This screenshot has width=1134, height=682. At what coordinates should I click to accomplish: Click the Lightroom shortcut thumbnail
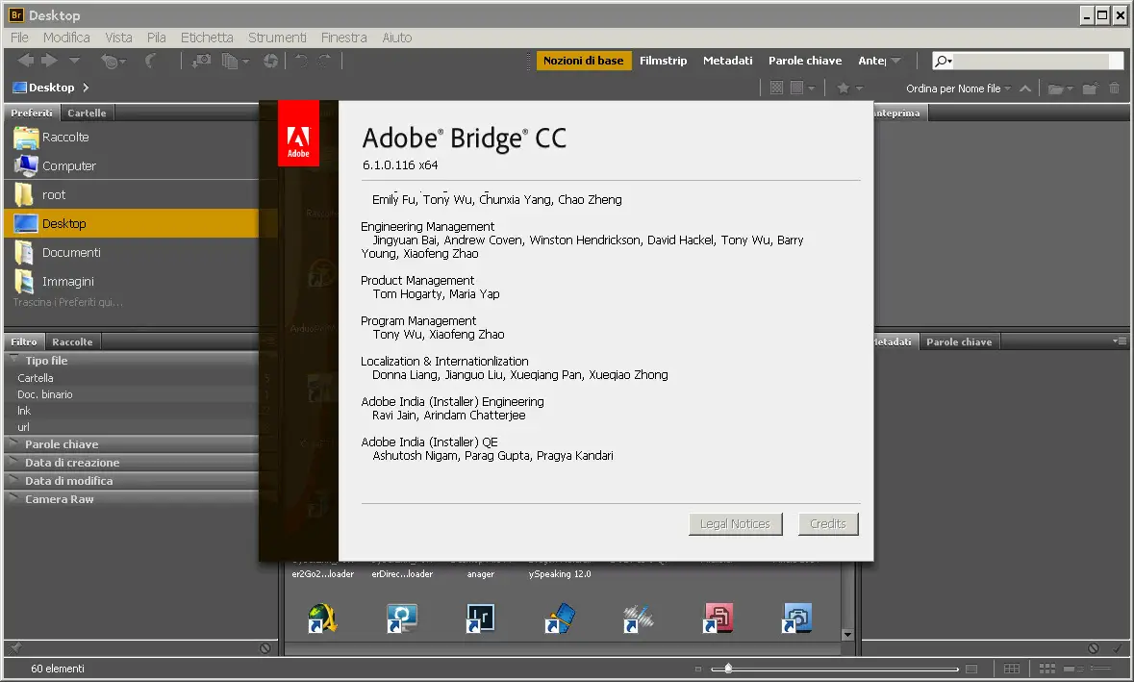click(x=480, y=619)
